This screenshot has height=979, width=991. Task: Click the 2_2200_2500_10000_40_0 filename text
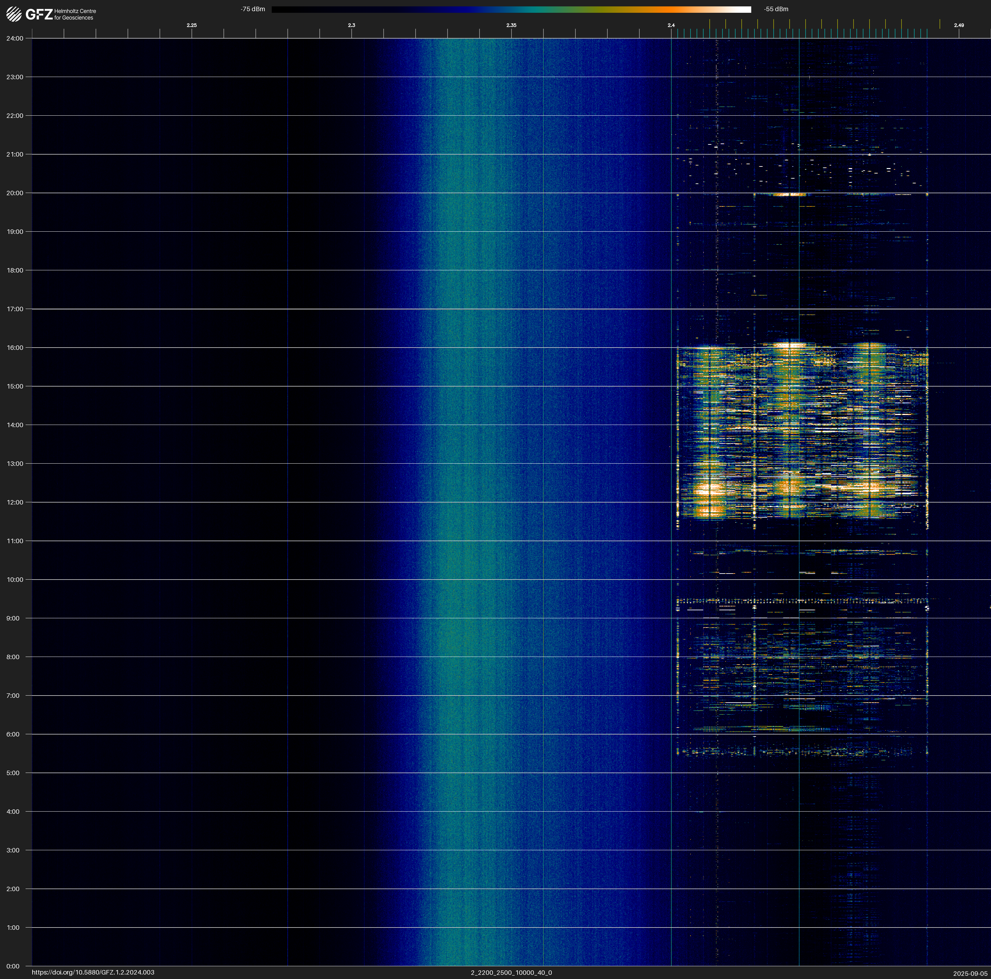[511, 972]
